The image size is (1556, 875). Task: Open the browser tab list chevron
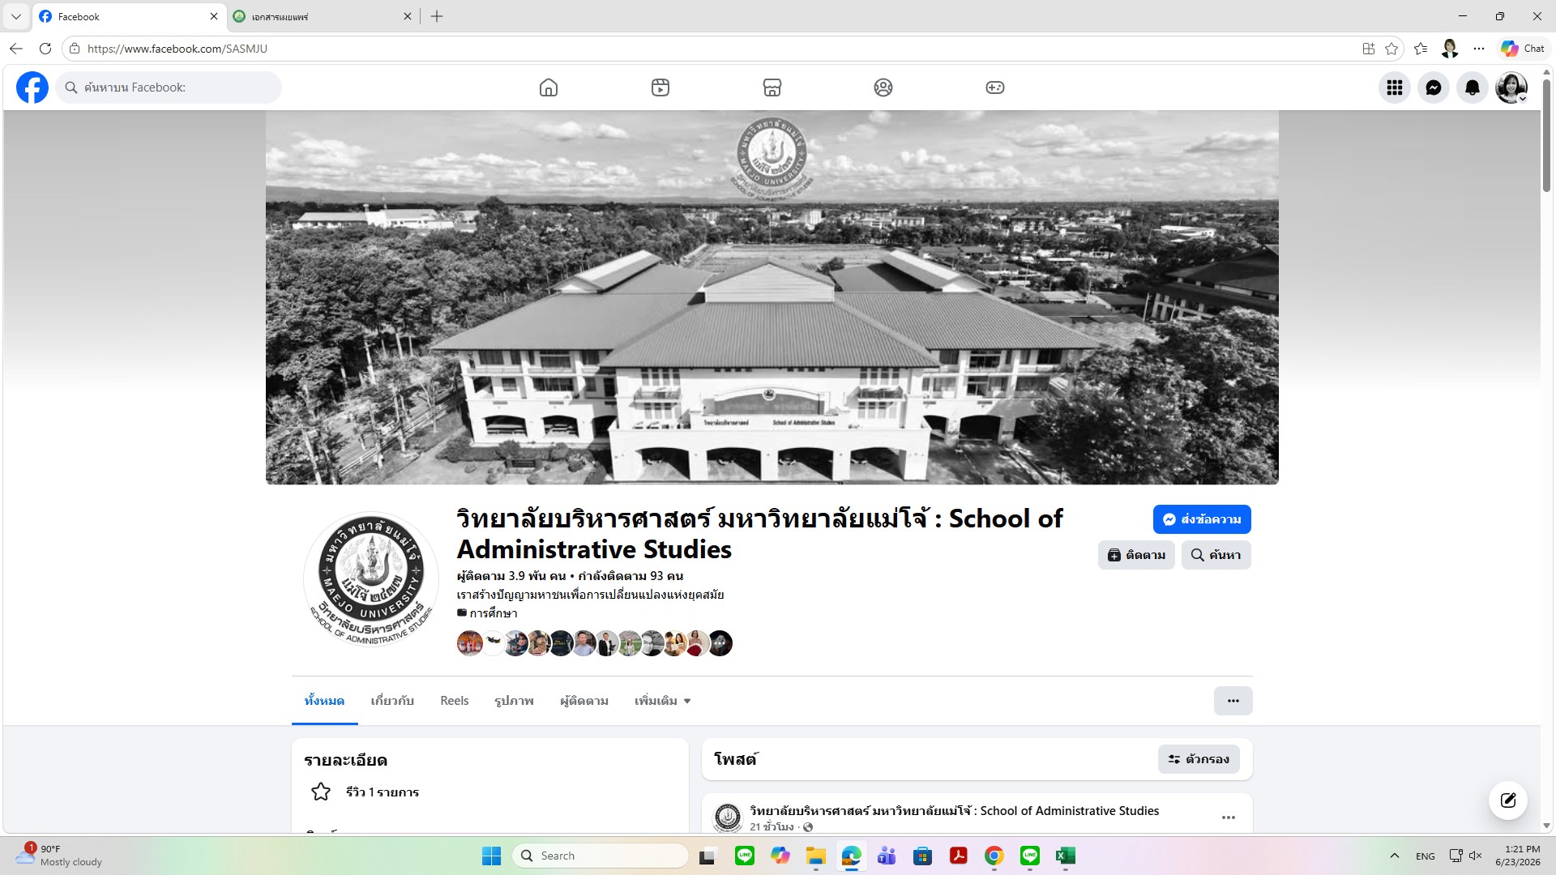pos(16,16)
